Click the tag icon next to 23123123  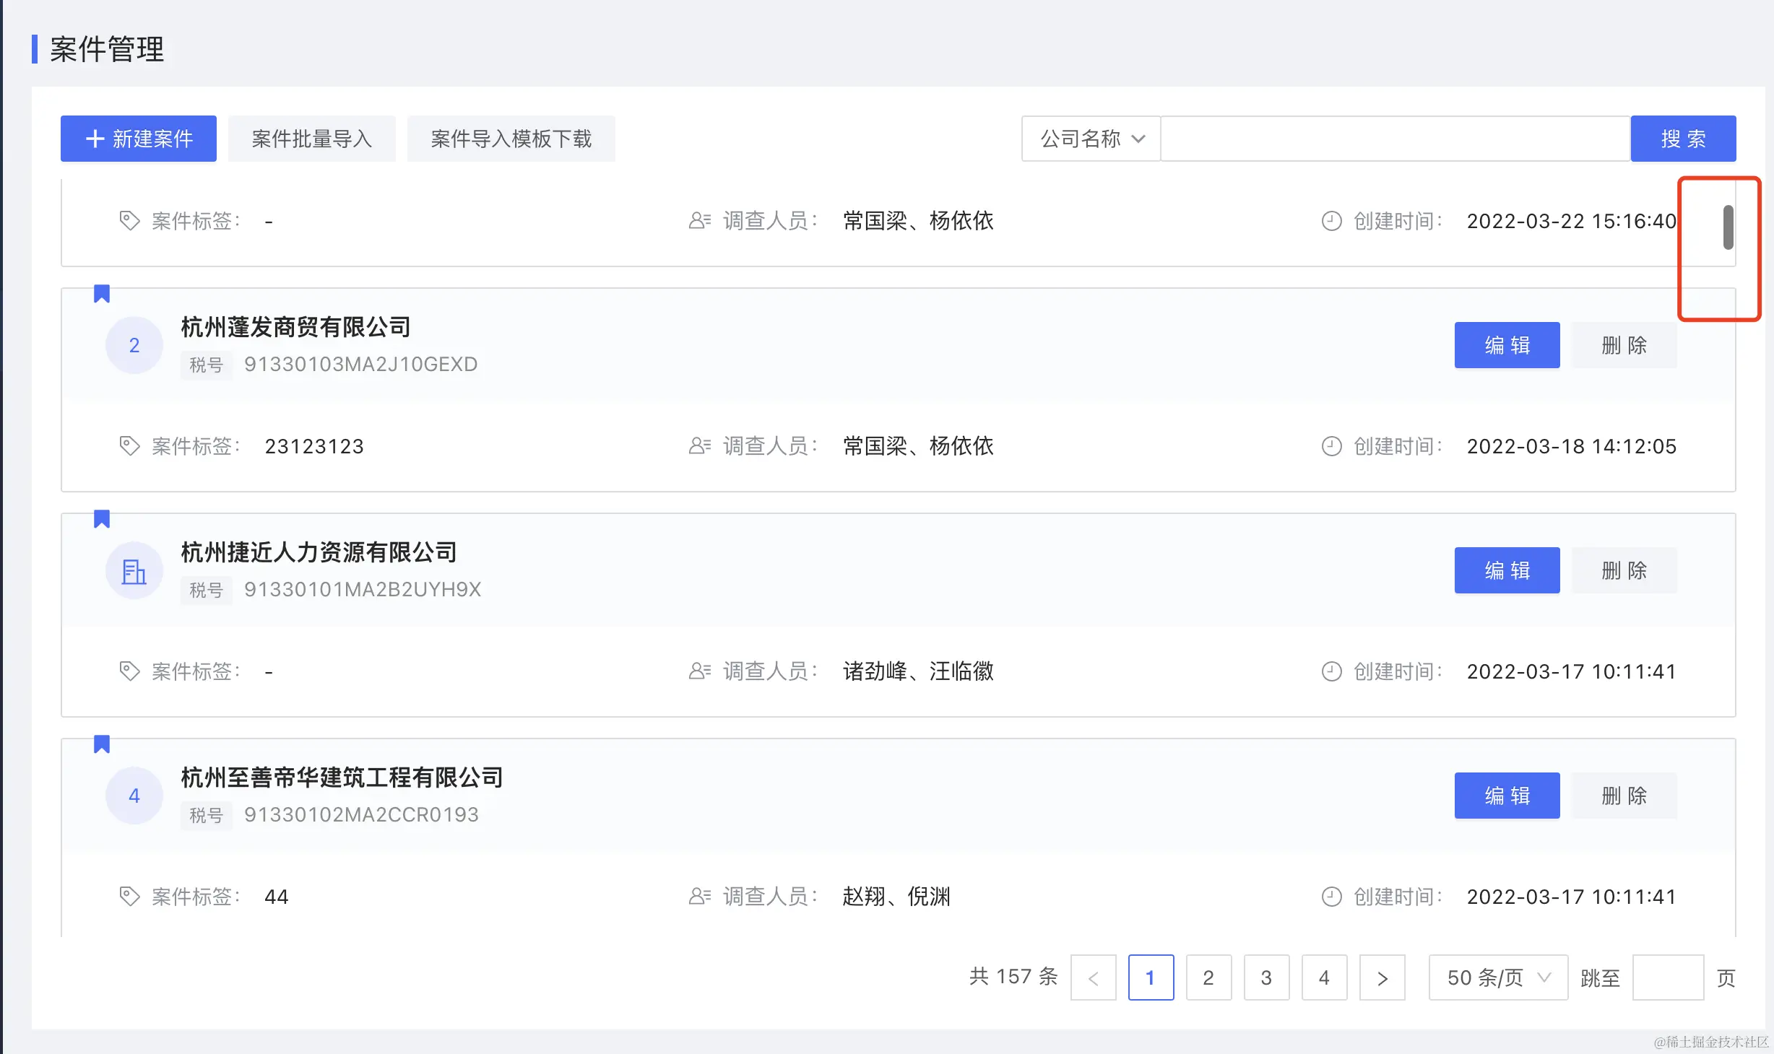(129, 446)
